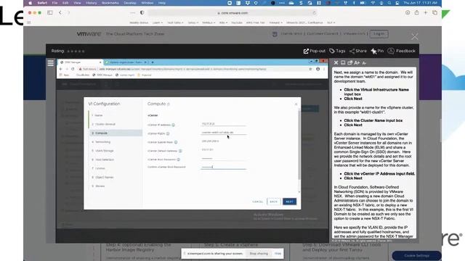Click the VMware logo on the page
Viewport: 465px width, 261px height.
pyautogui.click(x=89, y=34)
